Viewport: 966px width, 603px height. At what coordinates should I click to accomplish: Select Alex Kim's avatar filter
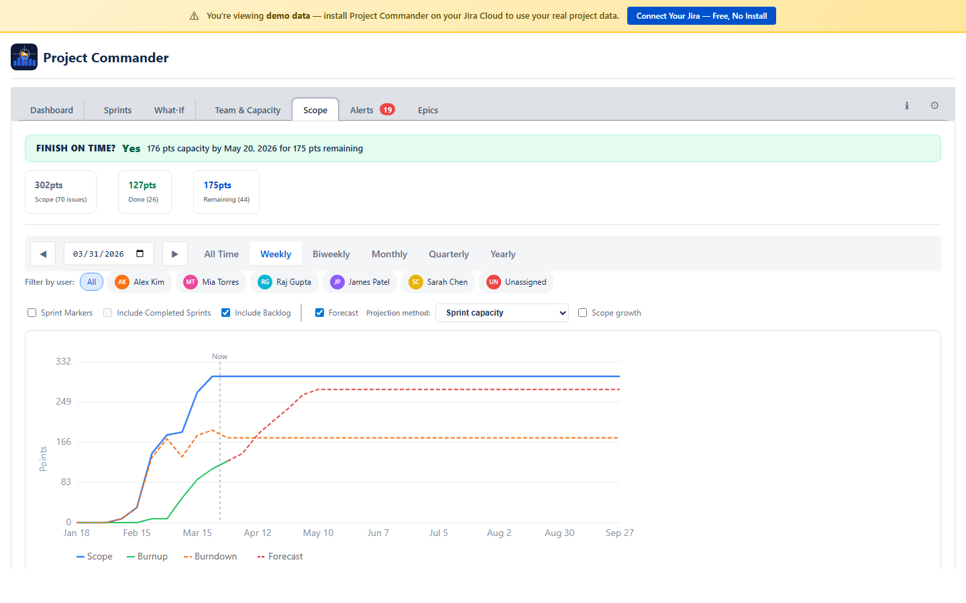[x=122, y=282]
